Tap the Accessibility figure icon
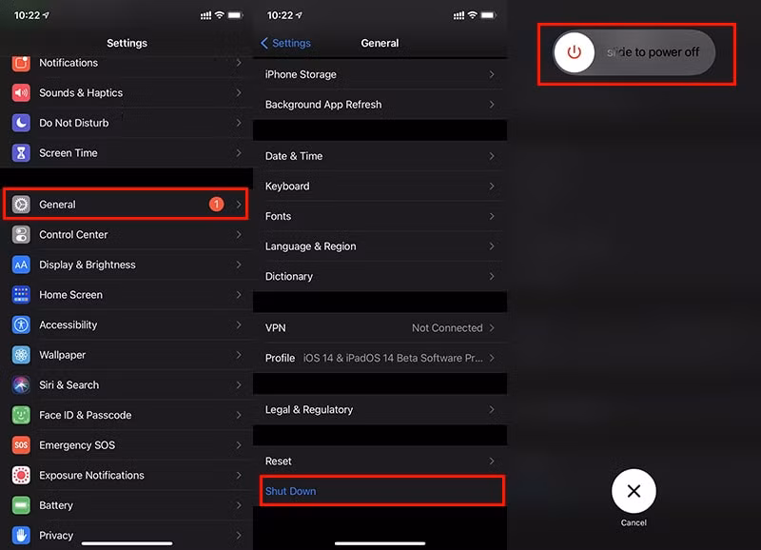Viewport: 761px width, 550px height. pyautogui.click(x=21, y=324)
